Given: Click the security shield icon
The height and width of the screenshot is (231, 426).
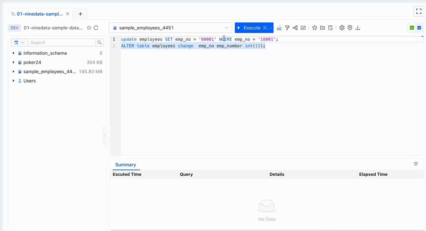Looking at the screenshot, I should click(x=350, y=28).
